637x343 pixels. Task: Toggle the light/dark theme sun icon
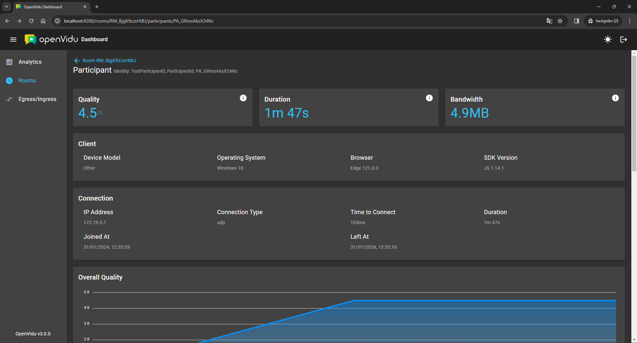pyautogui.click(x=607, y=40)
